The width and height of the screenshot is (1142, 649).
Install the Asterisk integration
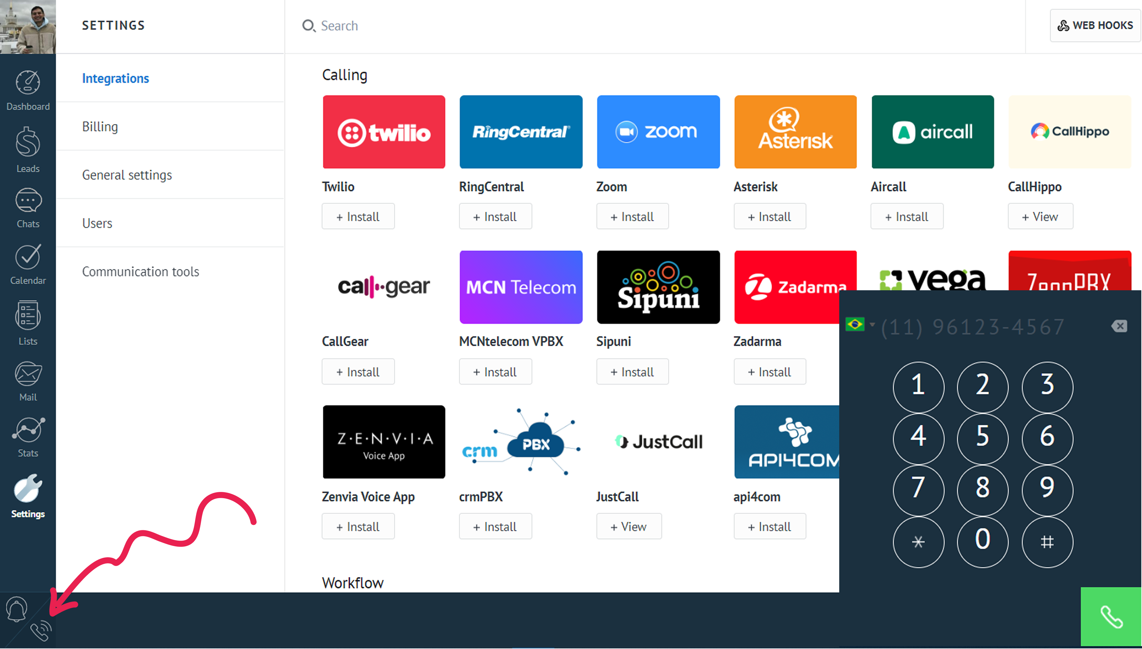770,217
